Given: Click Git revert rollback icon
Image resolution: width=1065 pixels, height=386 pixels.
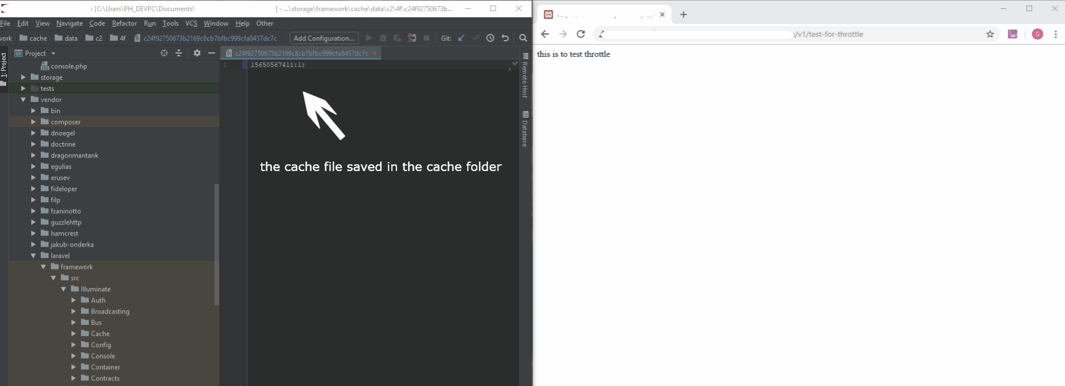Looking at the screenshot, I should click(x=505, y=38).
